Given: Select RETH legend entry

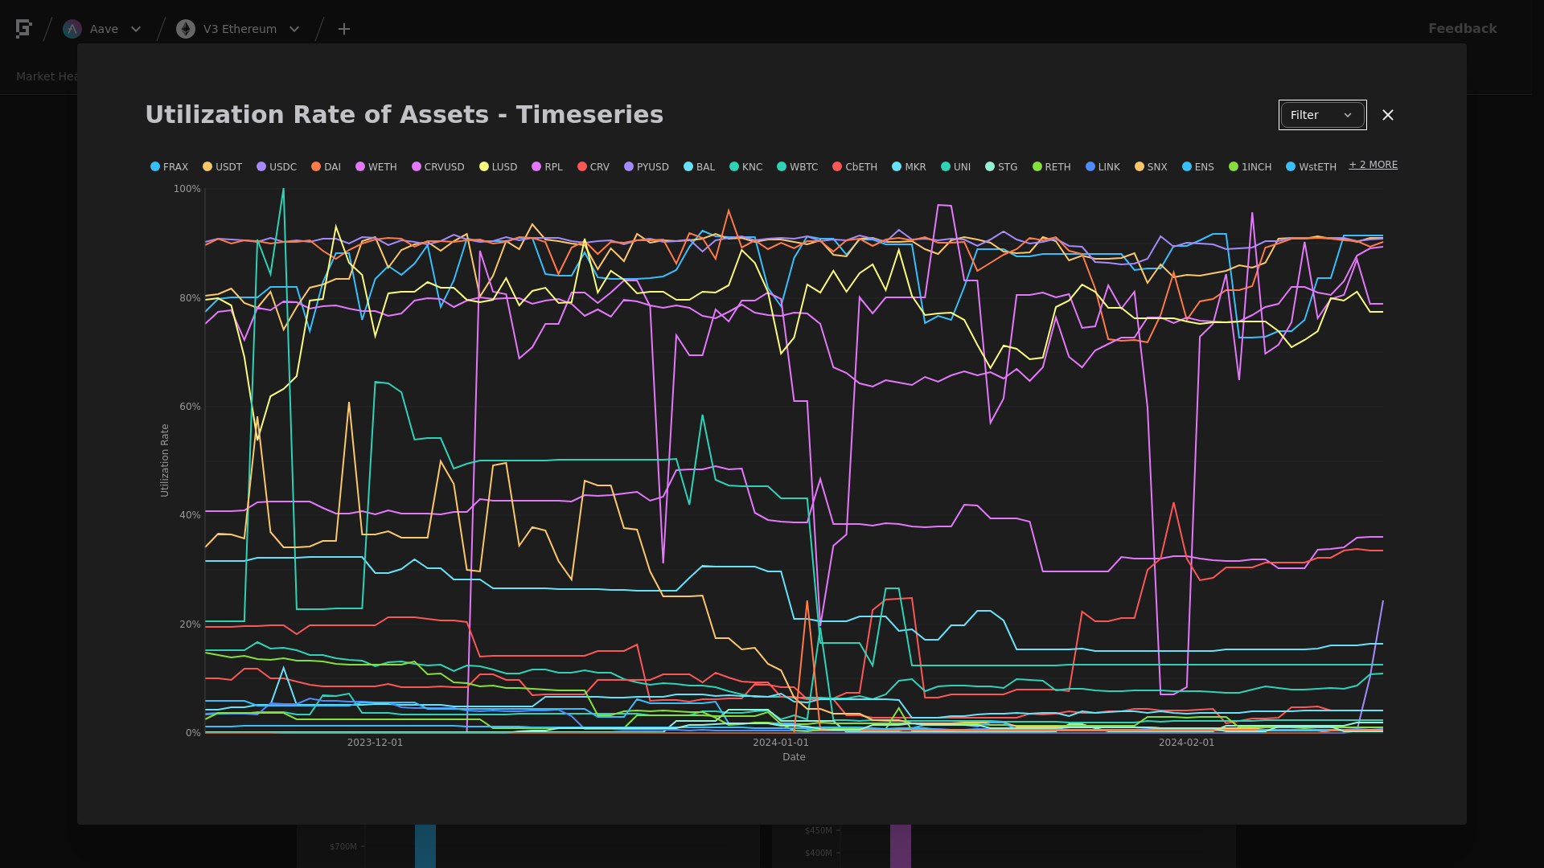Looking at the screenshot, I should 1052,167.
